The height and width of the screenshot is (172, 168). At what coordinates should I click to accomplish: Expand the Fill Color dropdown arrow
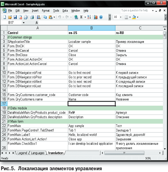pyautogui.click(x=138, y=17)
